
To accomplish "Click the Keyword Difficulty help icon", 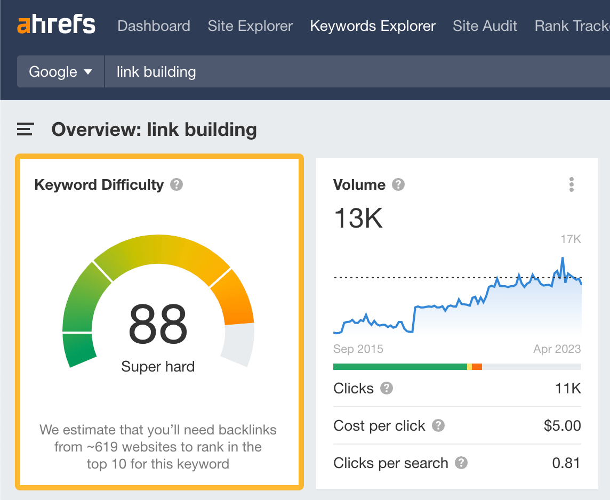I will (x=177, y=185).
